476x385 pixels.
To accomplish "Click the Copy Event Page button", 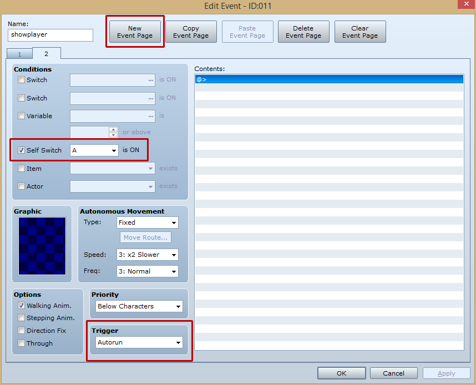I will (x=191, y=32).
